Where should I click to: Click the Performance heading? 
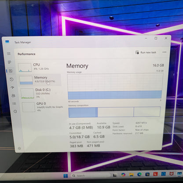26,54
